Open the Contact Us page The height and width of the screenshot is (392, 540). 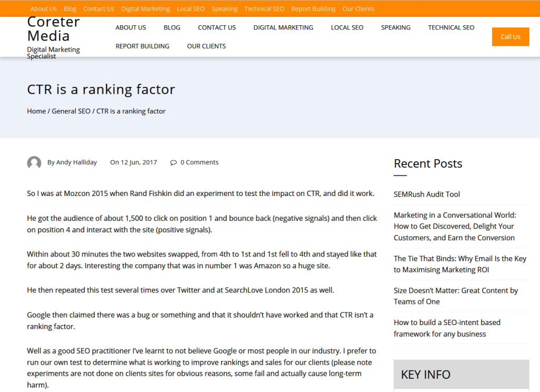click(217, 27)
